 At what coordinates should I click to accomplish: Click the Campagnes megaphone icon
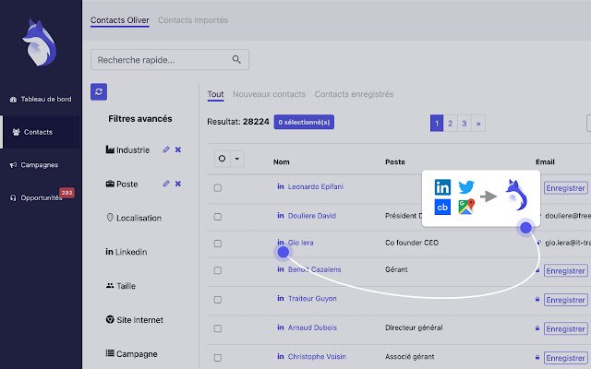(x=13, y=165)
